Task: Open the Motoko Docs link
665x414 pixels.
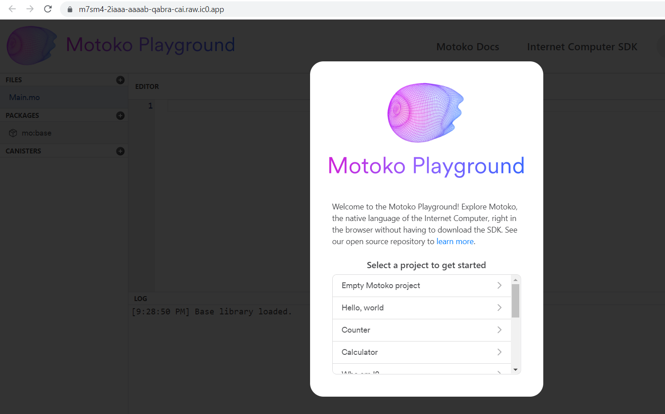Action: click(x=468, y=47)
